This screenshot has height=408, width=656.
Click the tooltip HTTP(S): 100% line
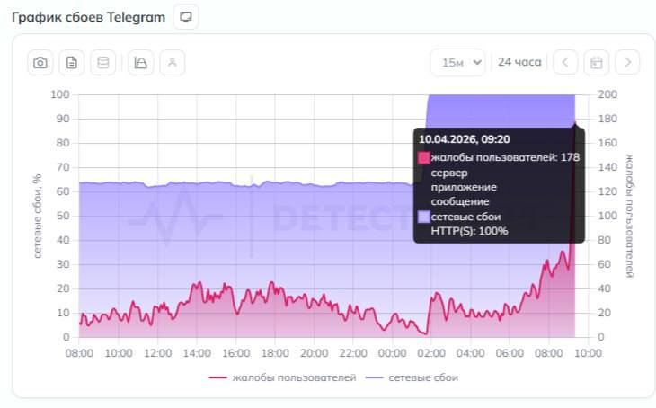click(x=469, y=231)
